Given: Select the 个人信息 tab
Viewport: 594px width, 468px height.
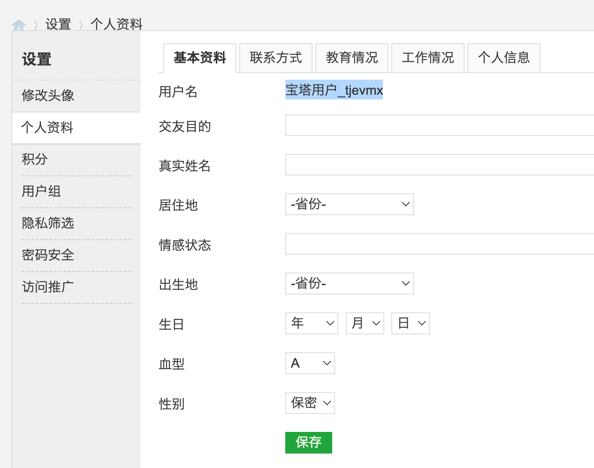Looking at the screenshot, I should [x=504, y=58].
